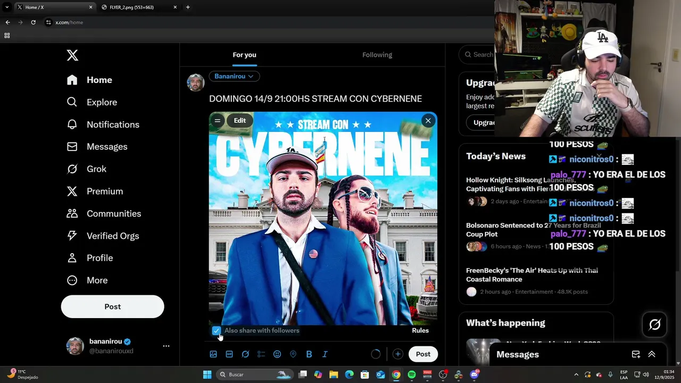This screenshot has height=383, width=681.
Task: Remove the attached flyer image
Action: pos(428,121)
